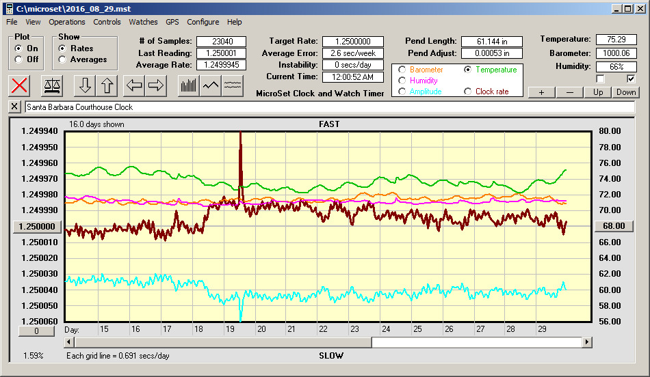Viewport: 650px width, 377px height.
Task: Turn Plot Off
Action: point(18,59)
